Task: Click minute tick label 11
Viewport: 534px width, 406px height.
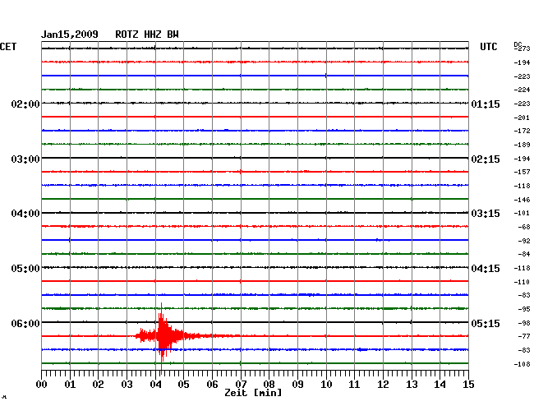Action: pos(355,385)
